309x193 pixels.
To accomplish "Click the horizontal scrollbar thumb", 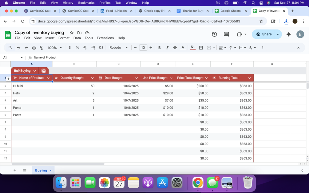I will pyautogui.click(x=58, y=164).
